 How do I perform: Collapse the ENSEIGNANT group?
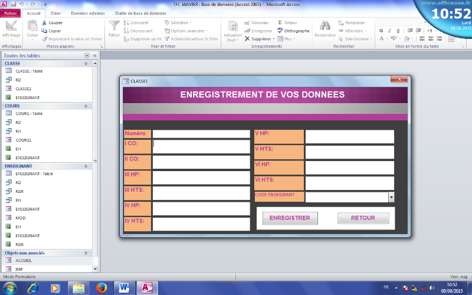coord(86,166)
